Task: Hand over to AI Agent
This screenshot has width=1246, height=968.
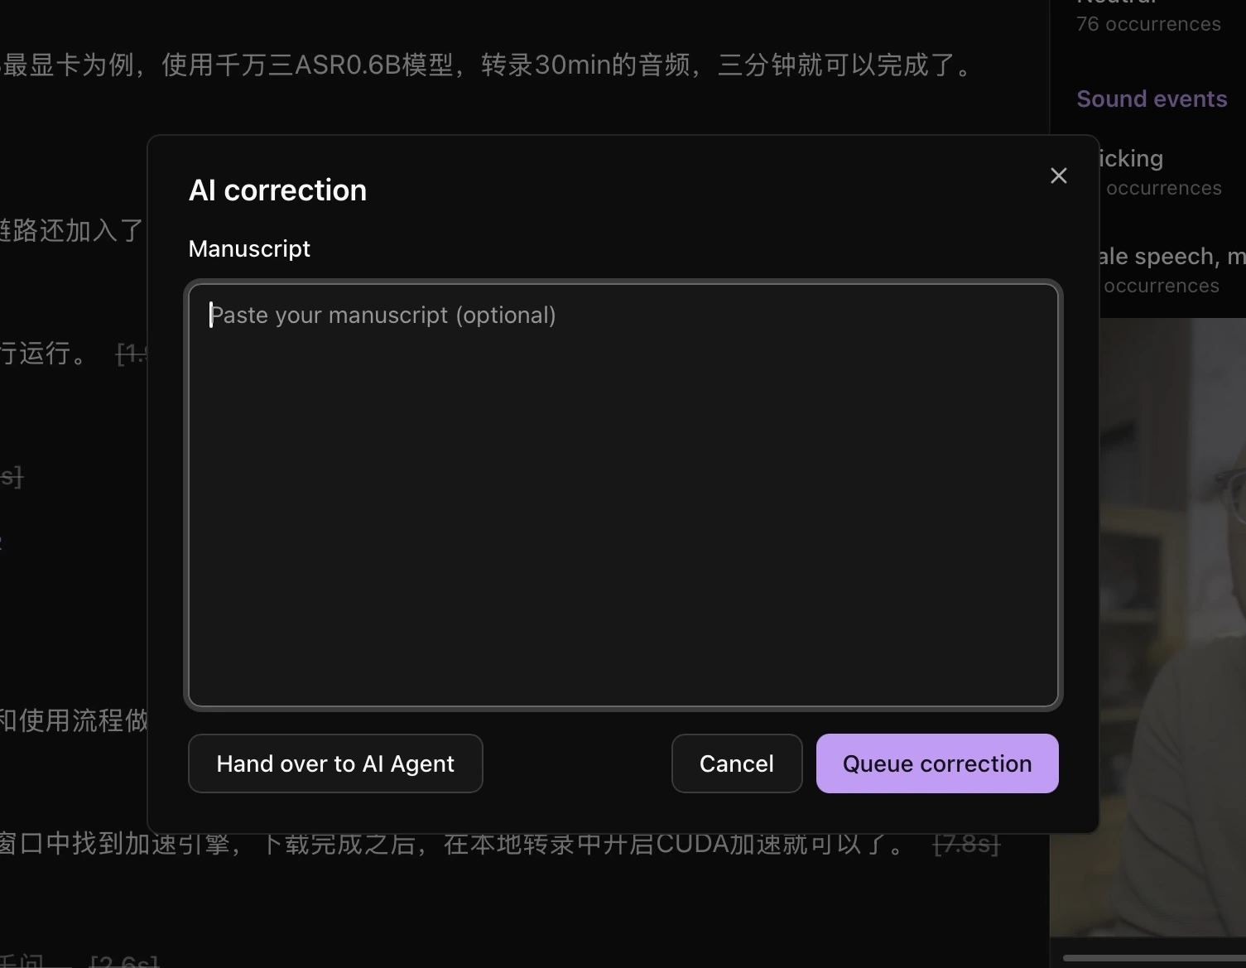Action: (335, 763)
